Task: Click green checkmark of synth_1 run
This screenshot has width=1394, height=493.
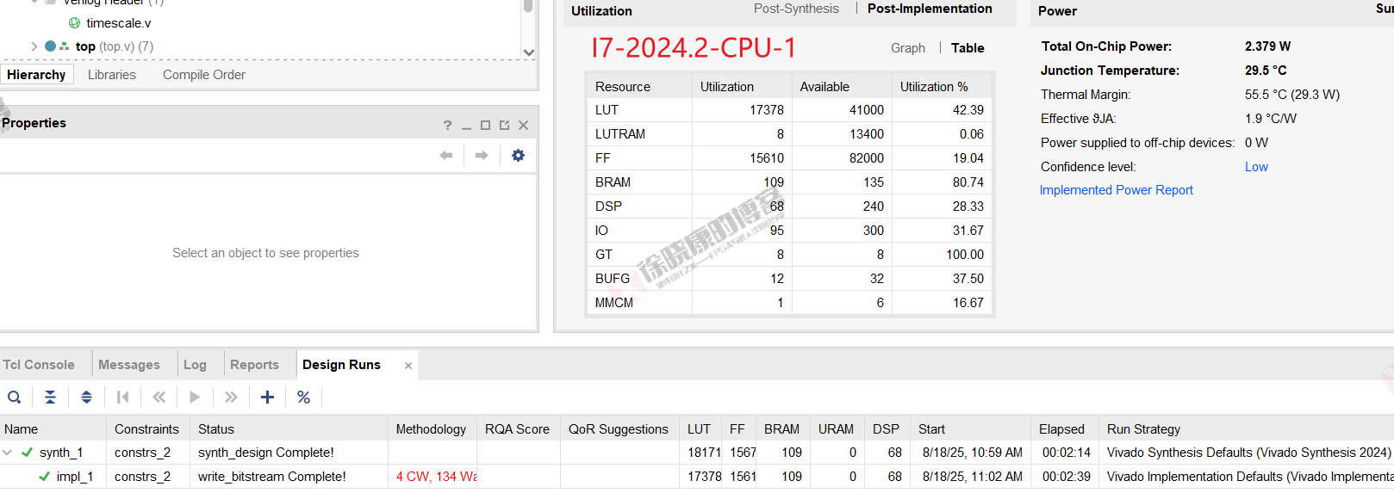Action: [28, 453]
